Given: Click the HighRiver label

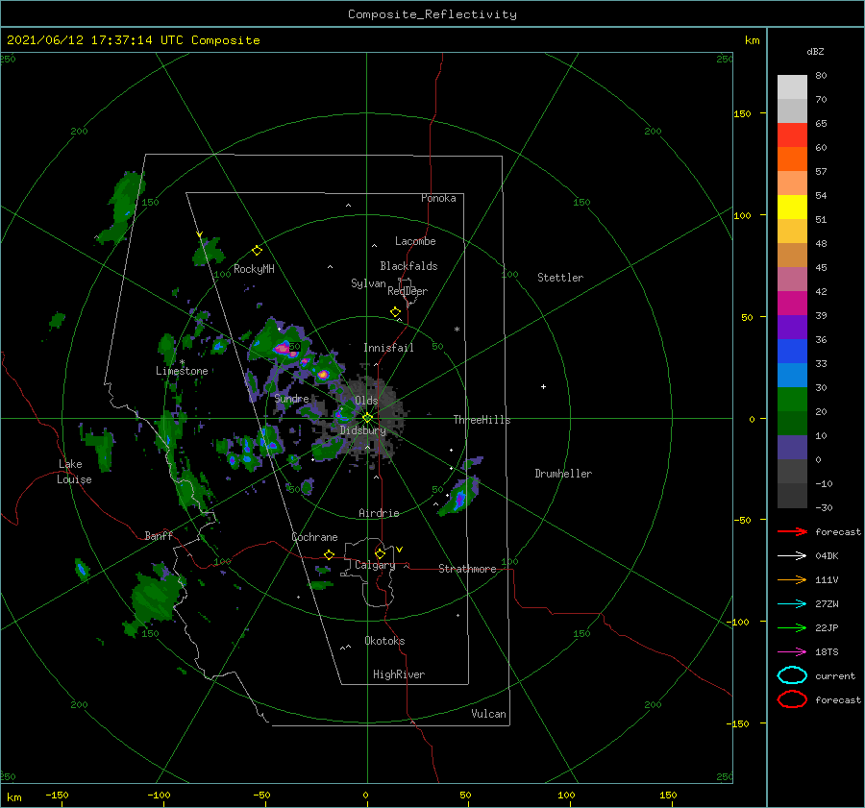Looking at the screenshot, I should tap(399, 674).
